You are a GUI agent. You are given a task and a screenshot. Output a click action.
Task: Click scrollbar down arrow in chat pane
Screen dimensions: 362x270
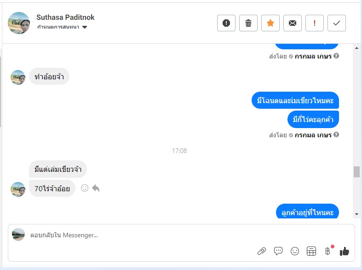pyautogui.click(x=356, y=214)
